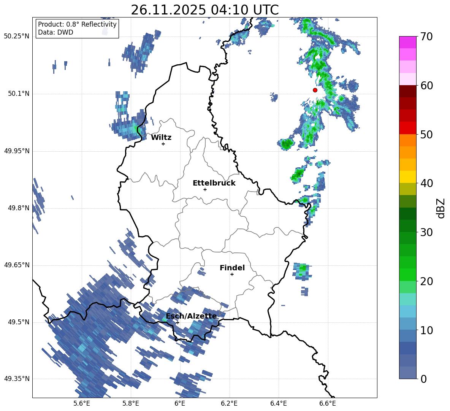Viewport: 450px width, 411px height.
Task: Click the 49.65°N latitude label
Action: 17,265
